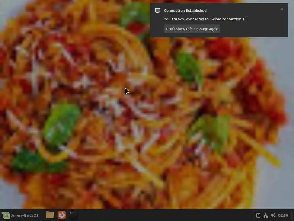Click the "Connection Established" notification title
The height and width of the screenshot is (221, 294).
pos(185,11)
